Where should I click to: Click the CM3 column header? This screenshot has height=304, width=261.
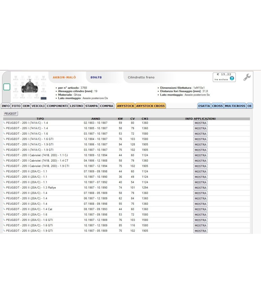145,119
